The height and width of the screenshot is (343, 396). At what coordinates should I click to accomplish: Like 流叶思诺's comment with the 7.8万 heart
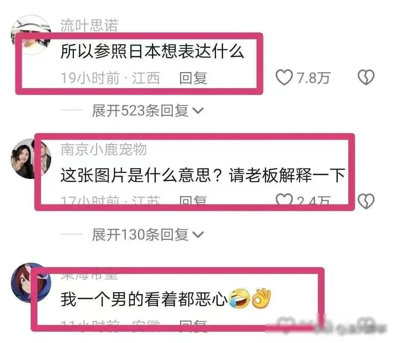click(284, 78)
